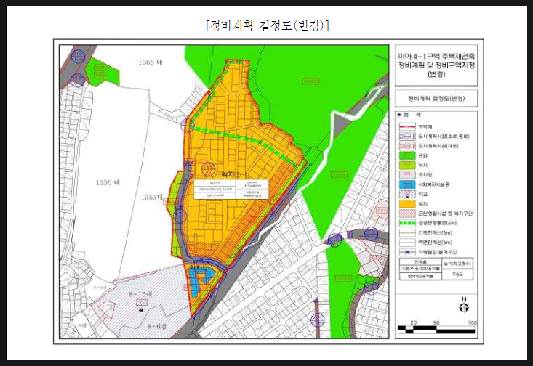Click the '미아 4-1구역 주택재건축' title box

click(x=436, y=65)
